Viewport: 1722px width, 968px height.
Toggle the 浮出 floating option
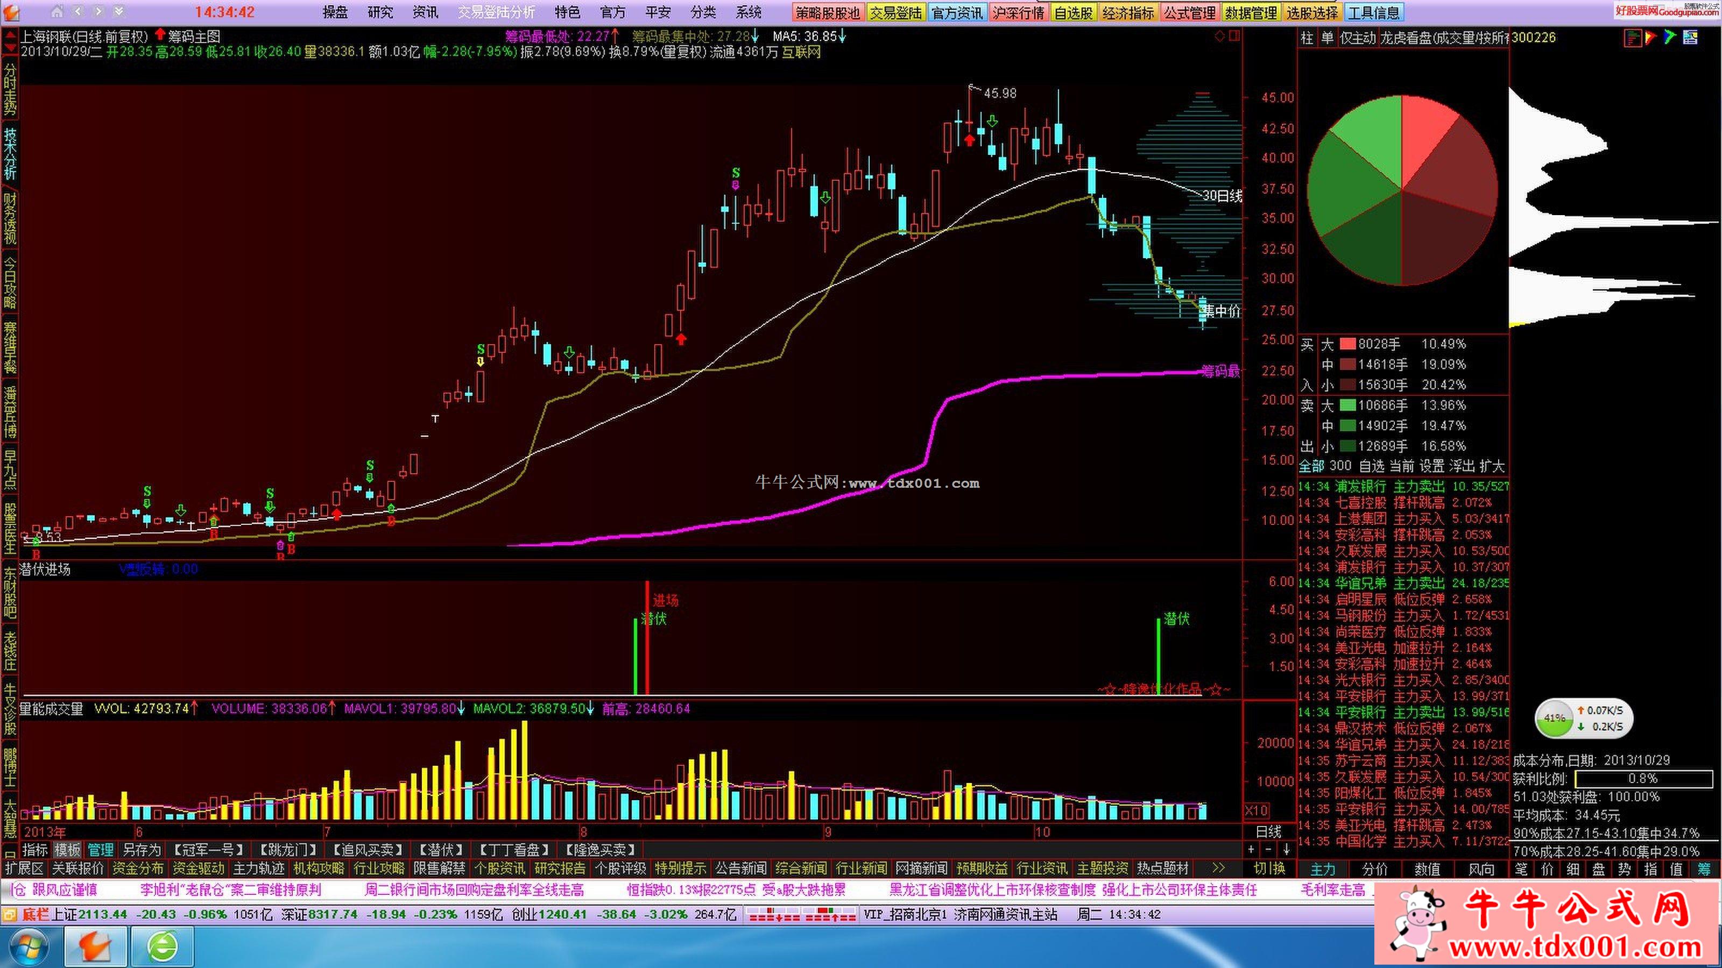[x=1462, y=466]
